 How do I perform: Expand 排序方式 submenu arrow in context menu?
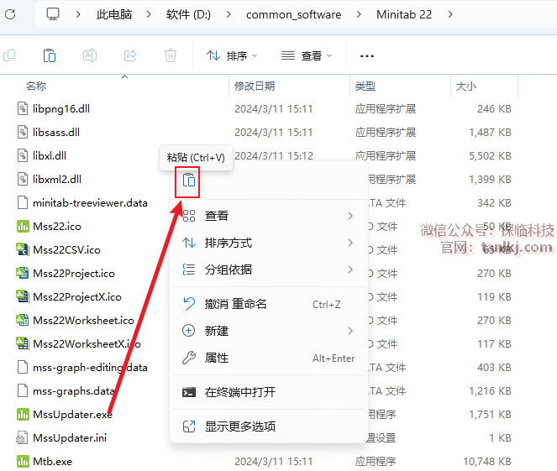[350, 243]
